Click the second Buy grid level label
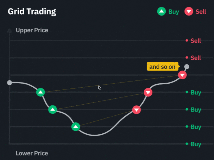214x160 pixels. click(196, 110)
